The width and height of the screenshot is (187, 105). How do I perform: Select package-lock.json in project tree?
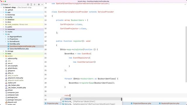(14, 100)
